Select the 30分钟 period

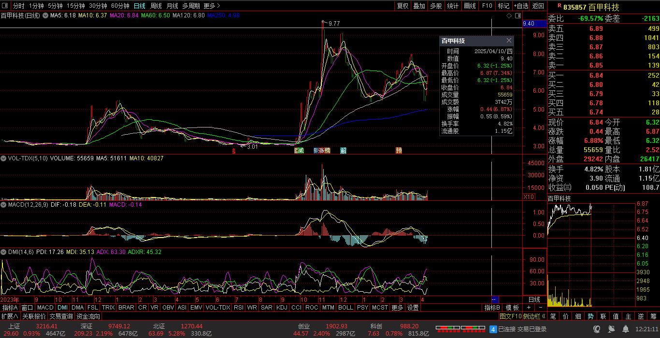click(x=98, y=6)
